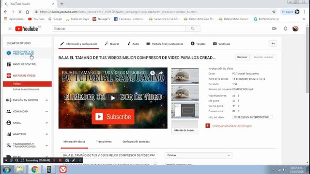Stop the recording with red square

(60, 160)
